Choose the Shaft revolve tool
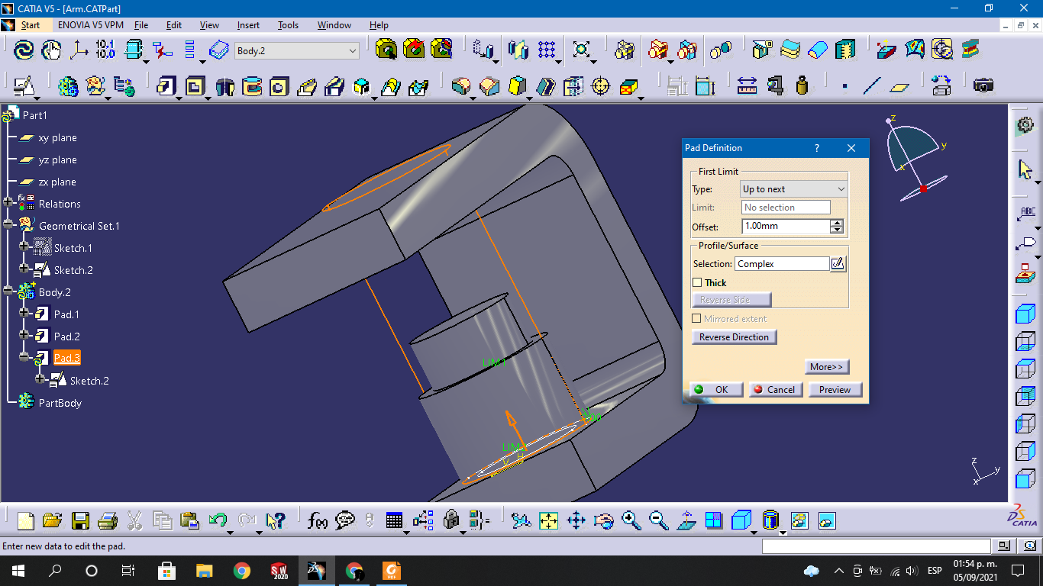 coord(224,86)
